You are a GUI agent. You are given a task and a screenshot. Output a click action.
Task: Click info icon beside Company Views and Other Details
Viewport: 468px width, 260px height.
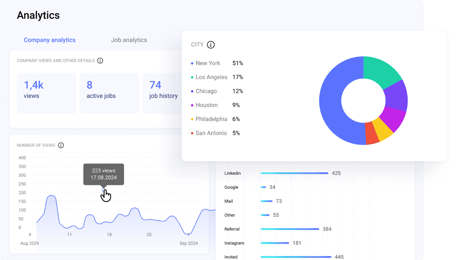[100, 61]
